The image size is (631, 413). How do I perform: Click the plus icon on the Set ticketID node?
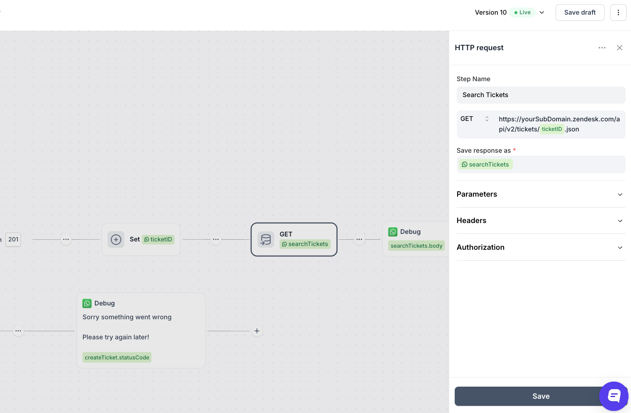click(x=116, y=239)
